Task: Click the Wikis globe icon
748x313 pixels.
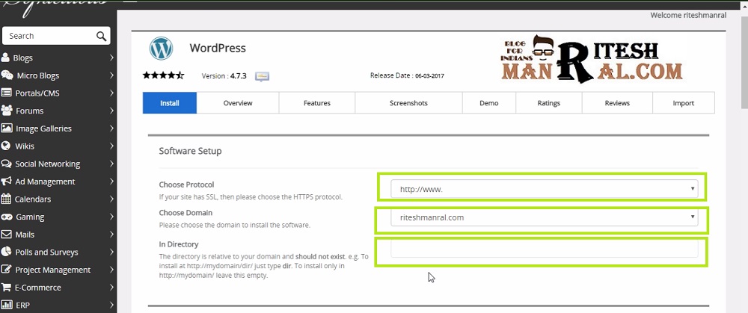Action: click(x=6, y=146)
